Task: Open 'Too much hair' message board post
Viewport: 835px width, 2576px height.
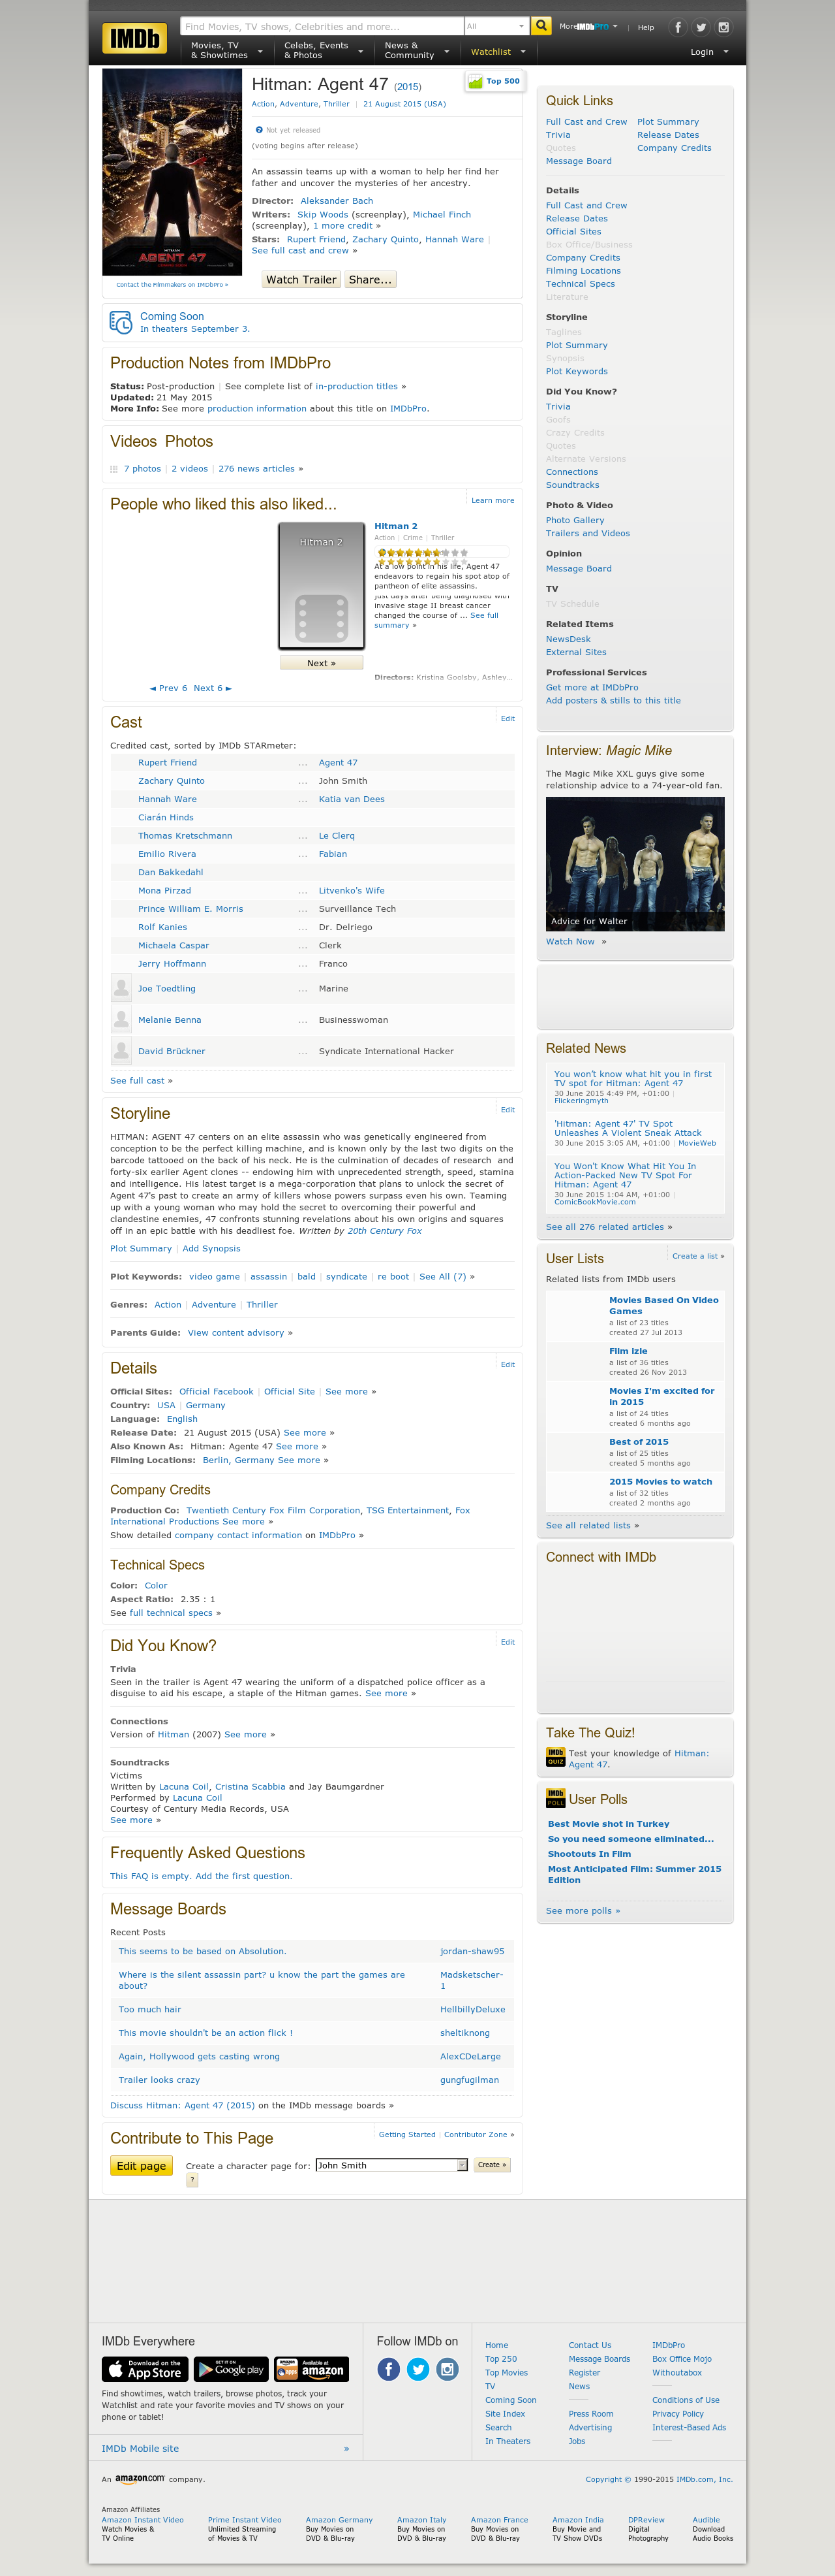Action: pyautogui.click(x=150, y=2009)
